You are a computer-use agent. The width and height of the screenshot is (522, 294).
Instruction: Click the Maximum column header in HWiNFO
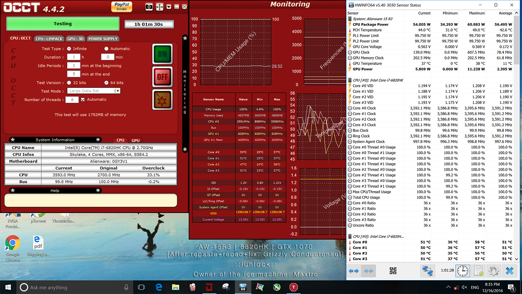point(477,13)
